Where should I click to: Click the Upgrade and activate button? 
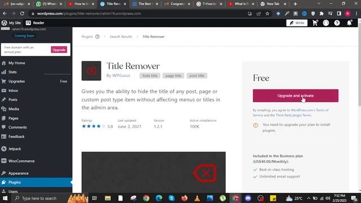click(296, 95)
